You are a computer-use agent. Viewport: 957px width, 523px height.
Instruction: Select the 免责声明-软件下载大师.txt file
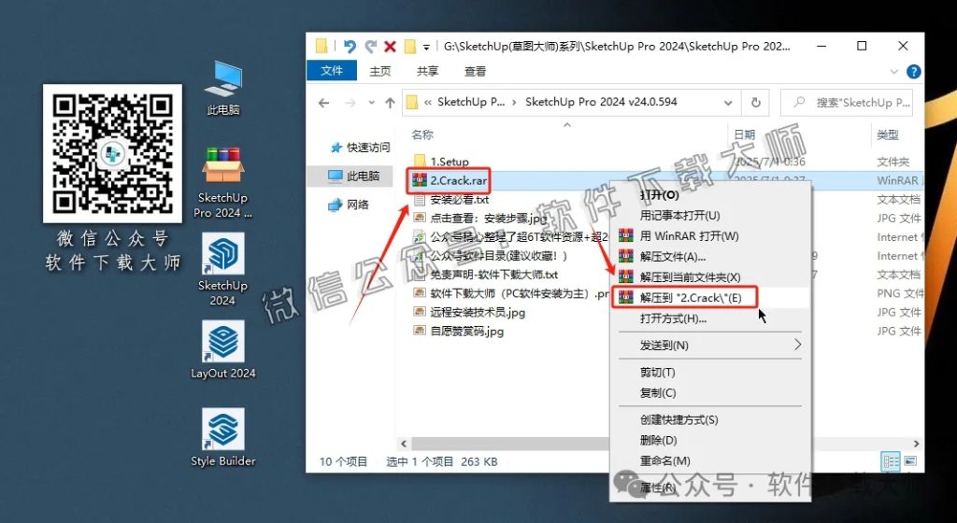point(486,275)
